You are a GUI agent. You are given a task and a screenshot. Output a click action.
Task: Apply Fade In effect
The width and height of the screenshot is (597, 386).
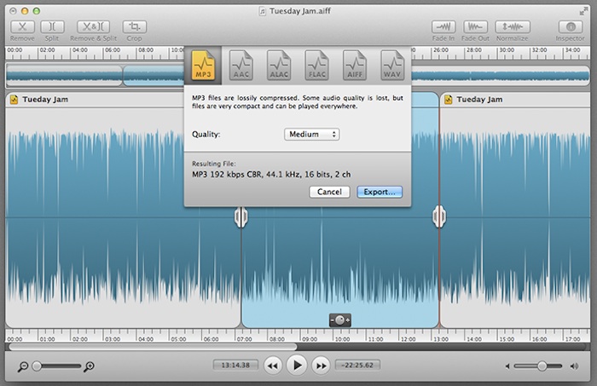point(443,26)
